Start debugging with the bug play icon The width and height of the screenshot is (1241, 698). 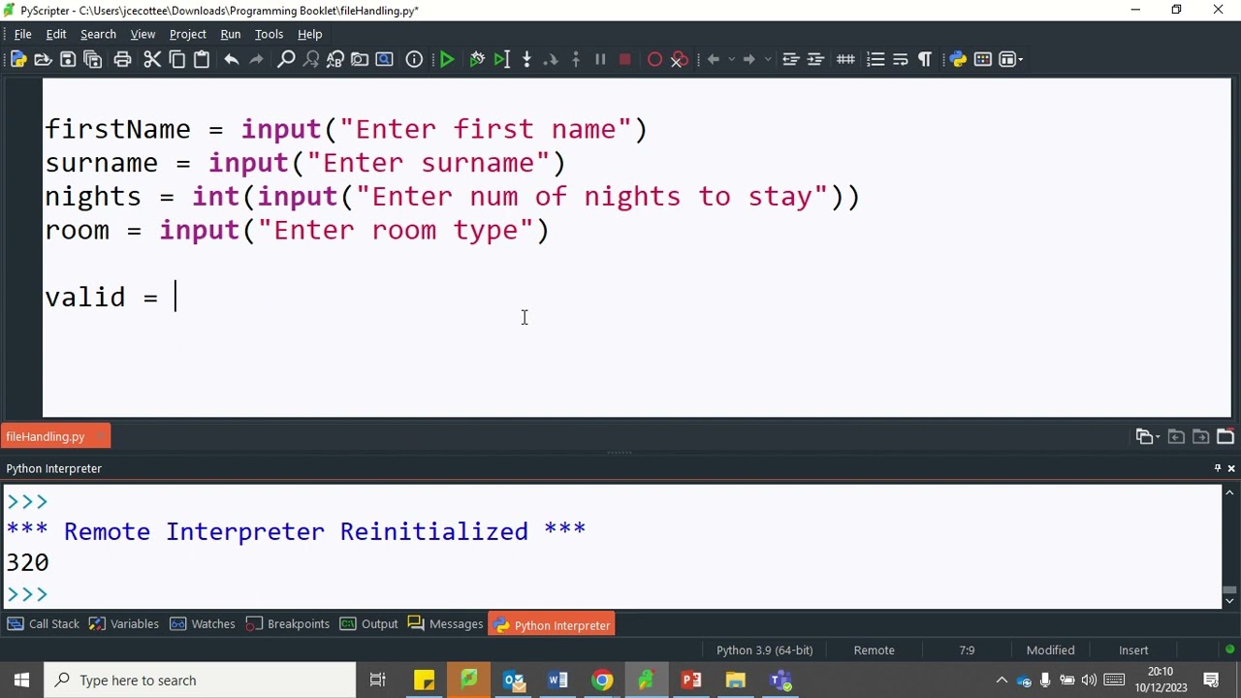[477, 59]
